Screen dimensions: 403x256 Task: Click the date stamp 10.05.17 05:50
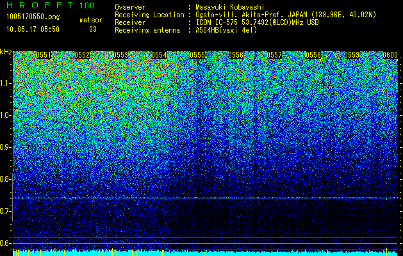coord(33,29)
